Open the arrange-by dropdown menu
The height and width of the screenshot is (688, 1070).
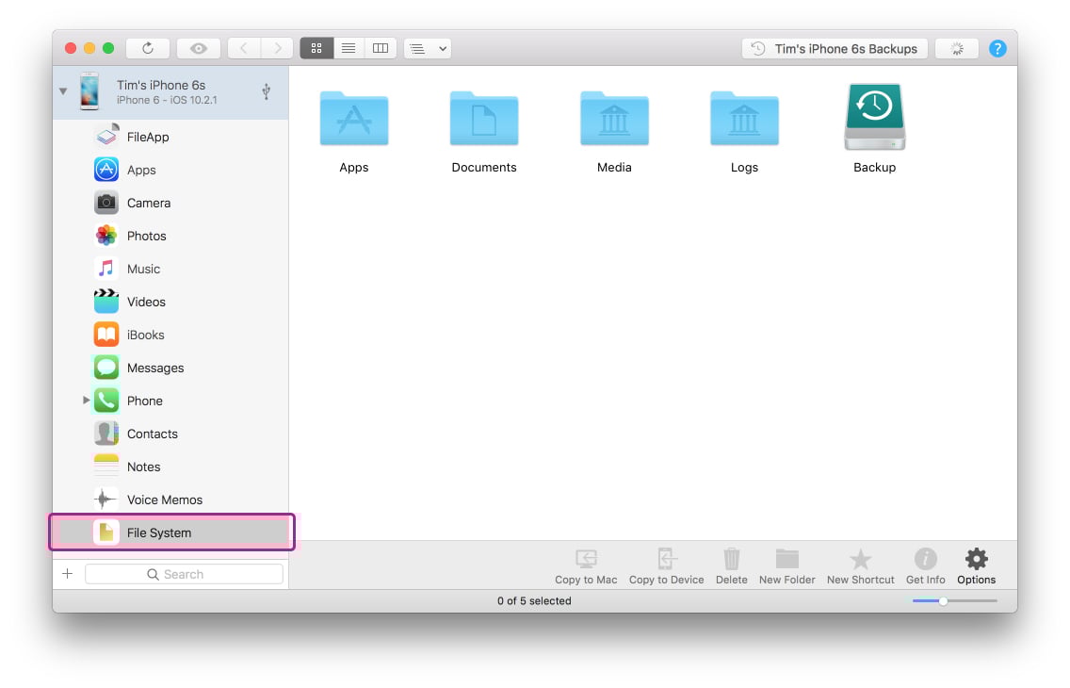click(x=428, y=48)
